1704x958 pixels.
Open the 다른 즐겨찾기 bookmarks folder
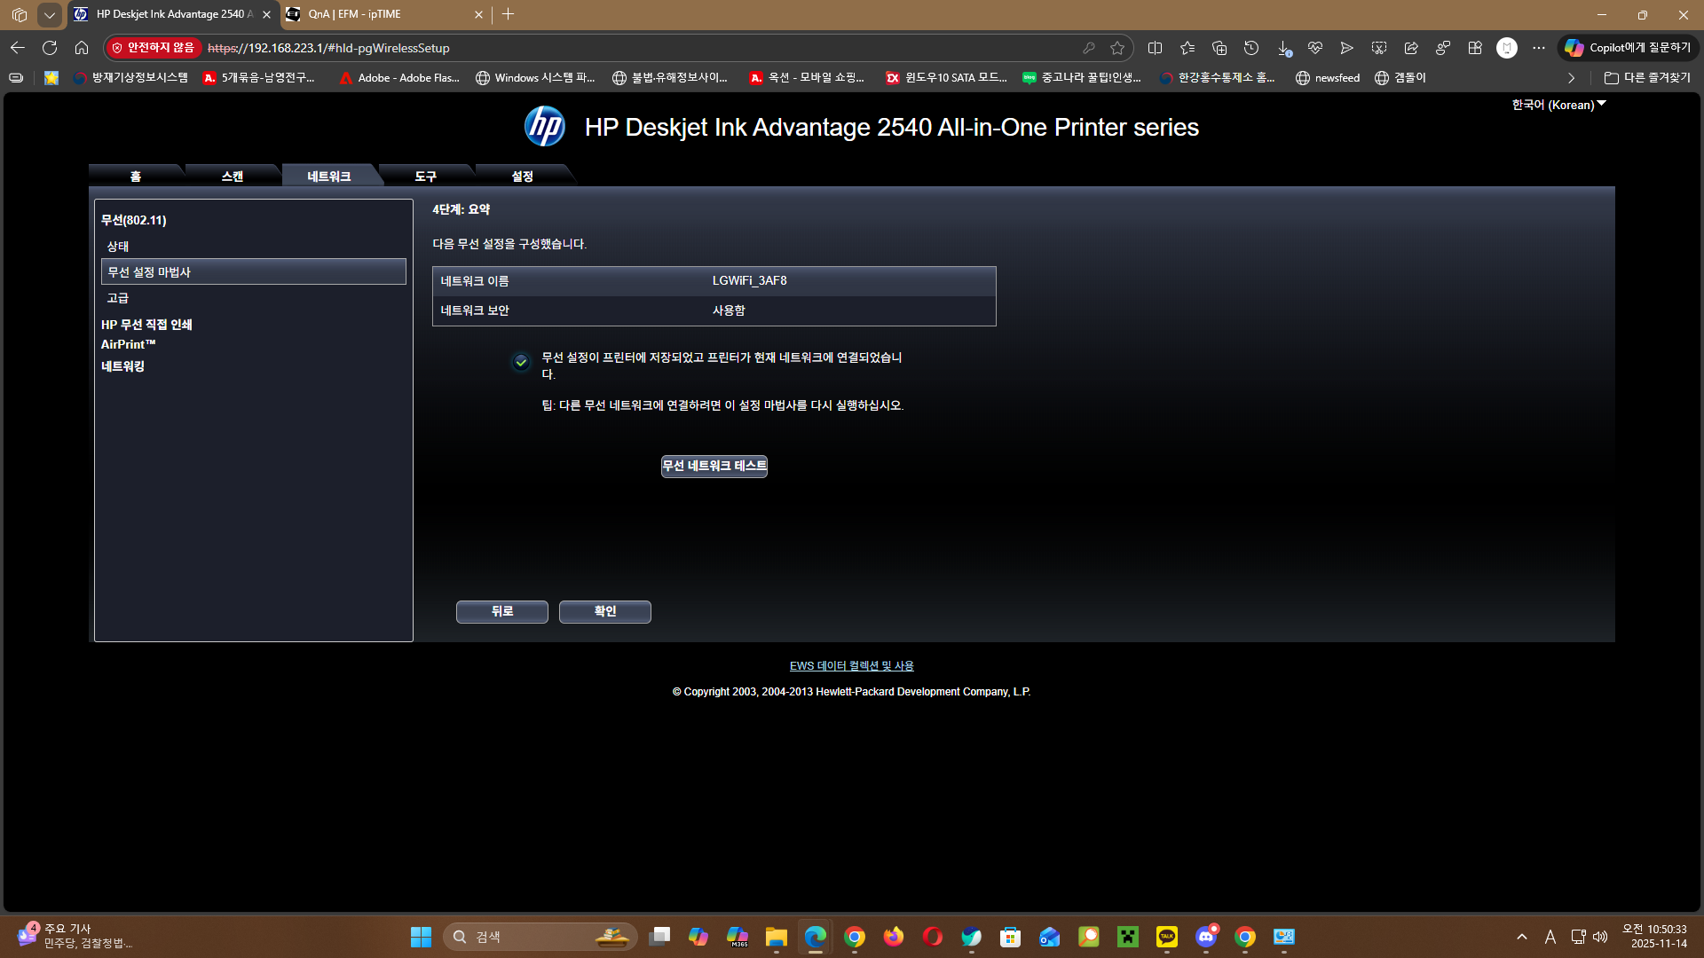pyautogui.click(x=1647, y=78)
